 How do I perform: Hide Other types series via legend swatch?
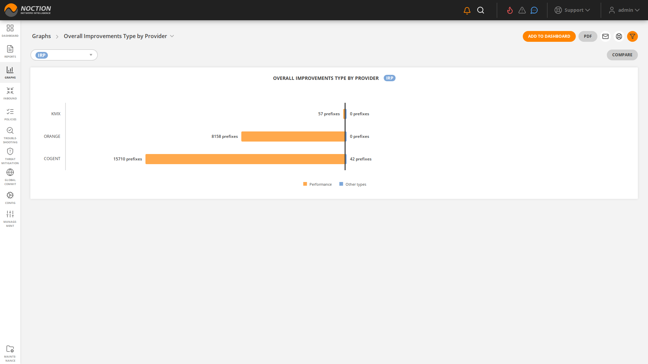pos(341,184)
